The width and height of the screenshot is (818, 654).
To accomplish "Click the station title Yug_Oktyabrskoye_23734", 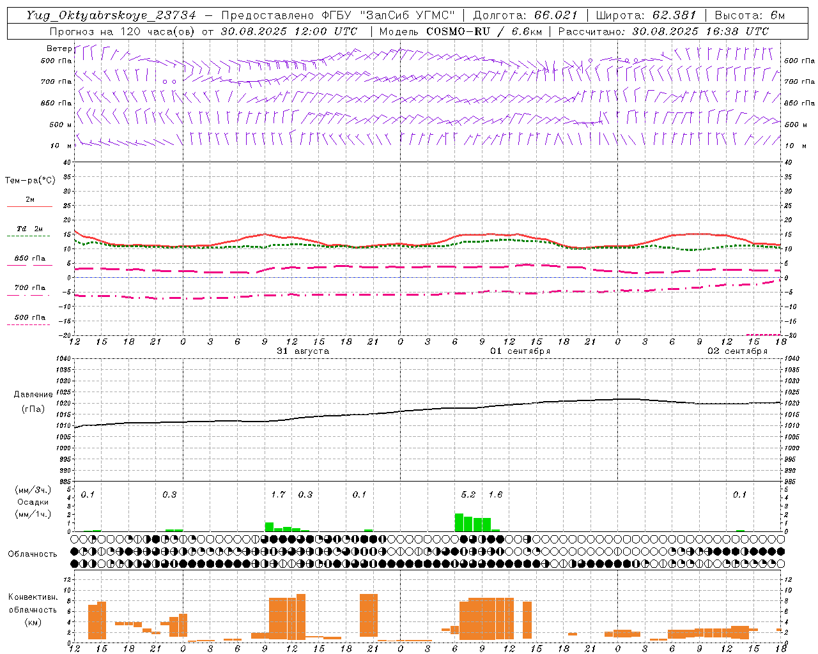I will point(112,15).
